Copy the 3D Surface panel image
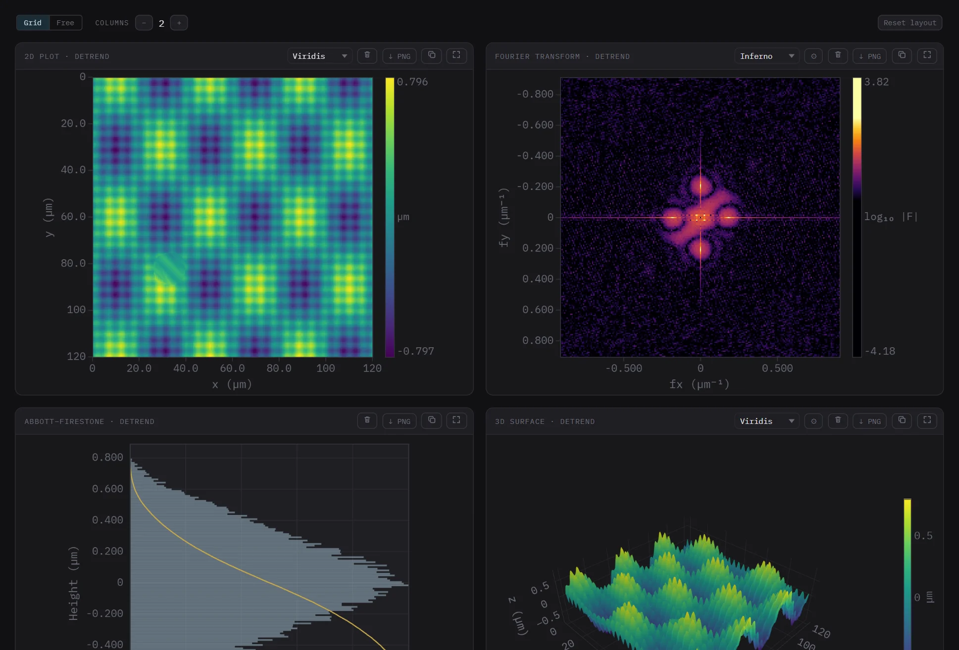The height and width of the screenshot is (650, 959). point(902,421)
